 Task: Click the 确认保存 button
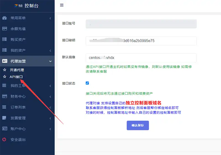tap(138, 125)
